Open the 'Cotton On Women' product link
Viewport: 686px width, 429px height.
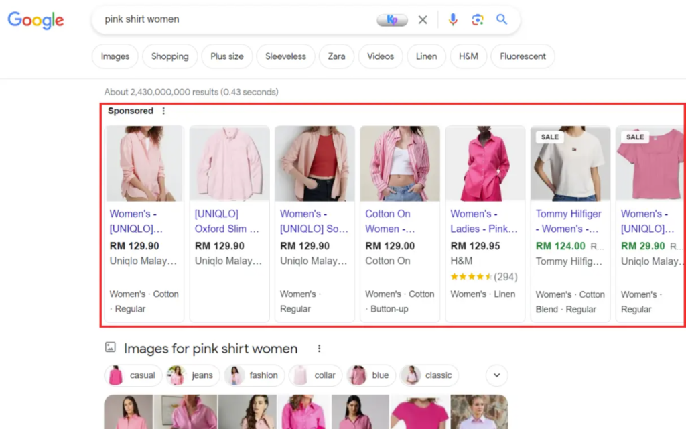tap(390, 221)
